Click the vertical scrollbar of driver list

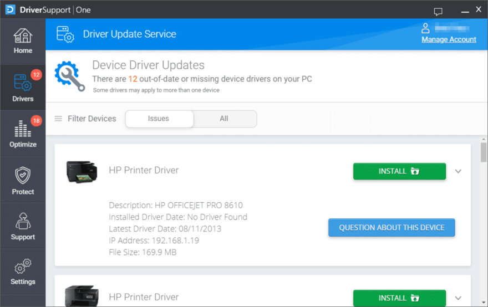(x=484, y=152)
